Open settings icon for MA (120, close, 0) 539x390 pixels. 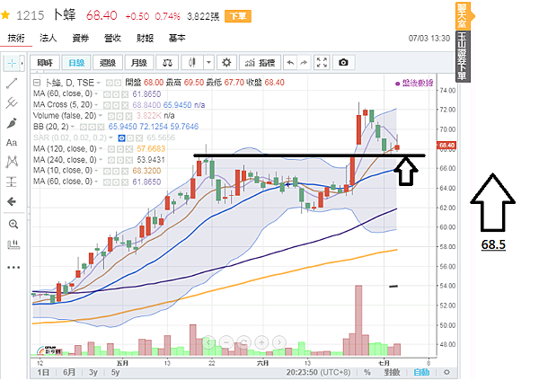[120, 149]
